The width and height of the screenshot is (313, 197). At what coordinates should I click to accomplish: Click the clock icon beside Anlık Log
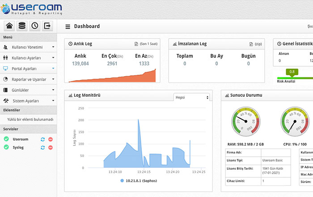71,44
